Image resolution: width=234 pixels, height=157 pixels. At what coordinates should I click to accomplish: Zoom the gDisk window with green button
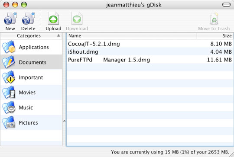24,5
